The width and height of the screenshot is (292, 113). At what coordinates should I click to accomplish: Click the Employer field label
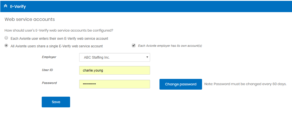click(49, 57)
